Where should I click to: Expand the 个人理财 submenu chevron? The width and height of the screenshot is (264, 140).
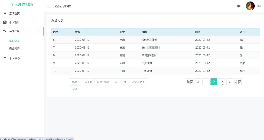click(x=38, y=22)
